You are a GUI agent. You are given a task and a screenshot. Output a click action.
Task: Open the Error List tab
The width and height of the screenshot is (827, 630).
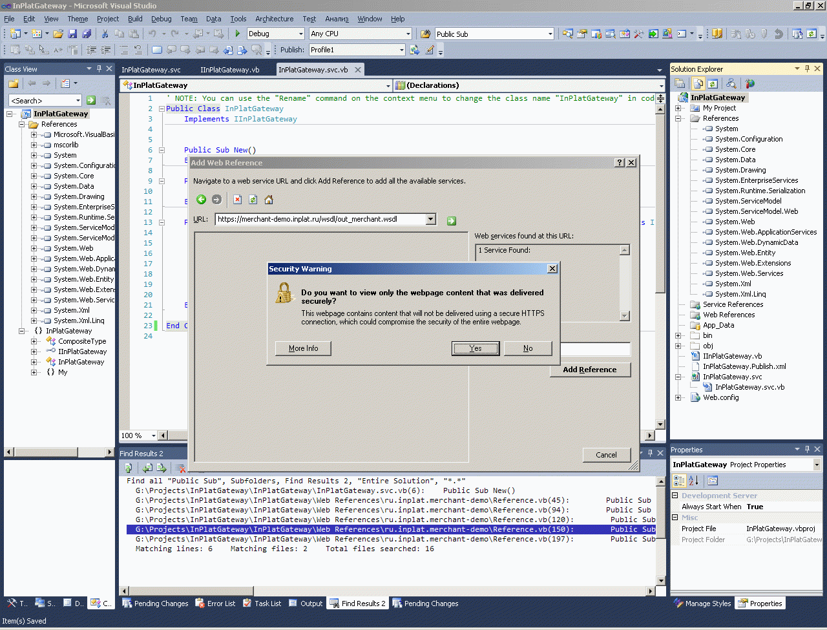[216, 604]
